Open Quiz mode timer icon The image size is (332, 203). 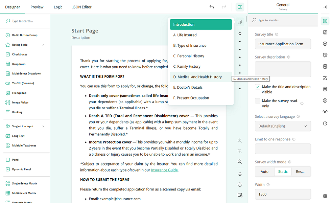325,123
